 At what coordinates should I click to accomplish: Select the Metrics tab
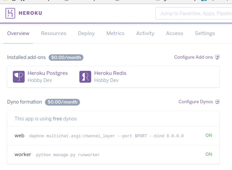[x=115, y=33]
